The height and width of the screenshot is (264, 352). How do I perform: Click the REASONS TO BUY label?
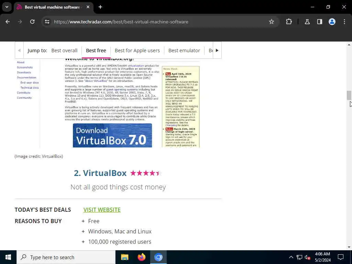tap(38, 221)
